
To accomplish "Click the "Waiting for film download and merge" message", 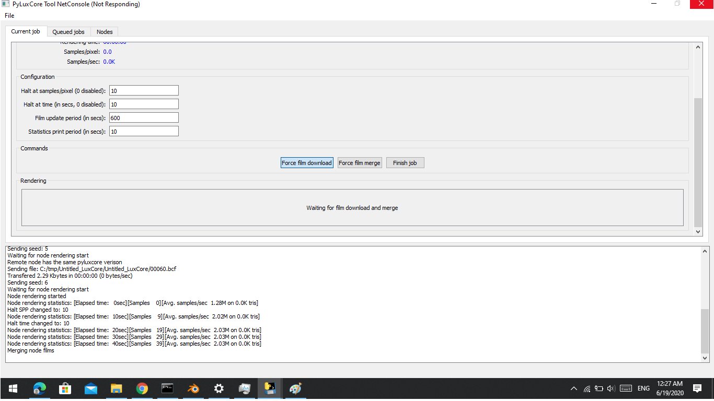I will (352, 208).
